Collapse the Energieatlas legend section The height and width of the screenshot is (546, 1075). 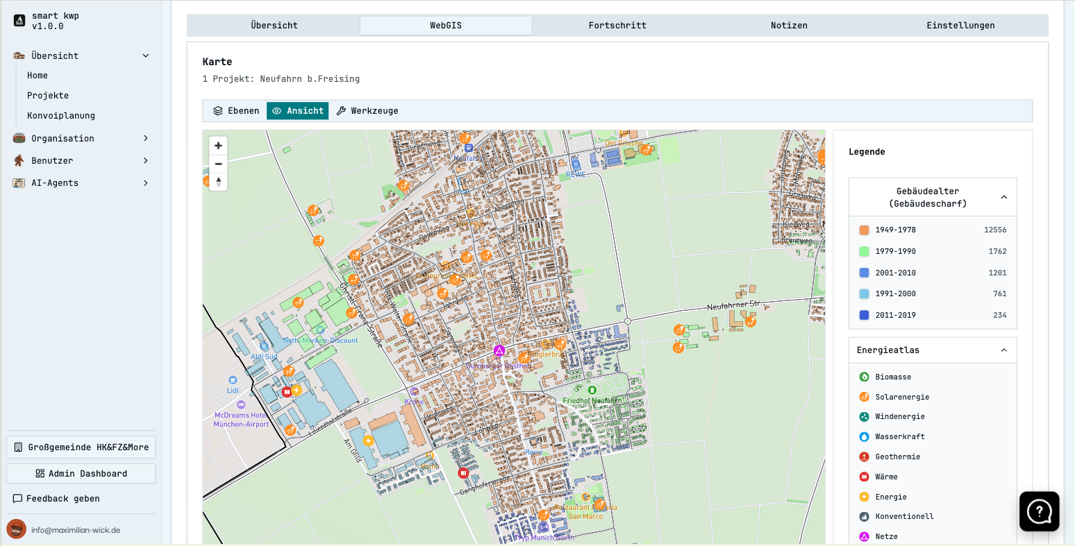point(1003,350)
